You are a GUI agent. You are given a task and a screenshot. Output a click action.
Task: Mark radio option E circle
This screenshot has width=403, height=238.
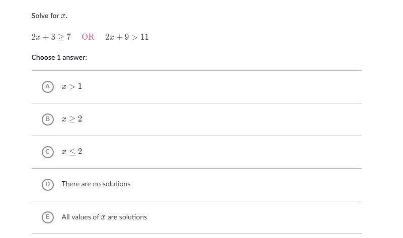(48, 217)
